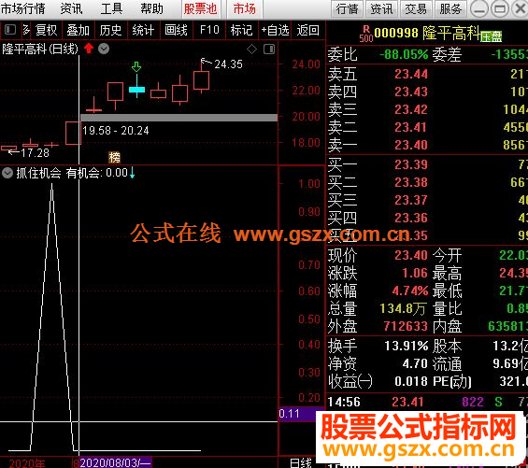Switch to the 市场 tab

pyautogui.click(x=245, y=8)
